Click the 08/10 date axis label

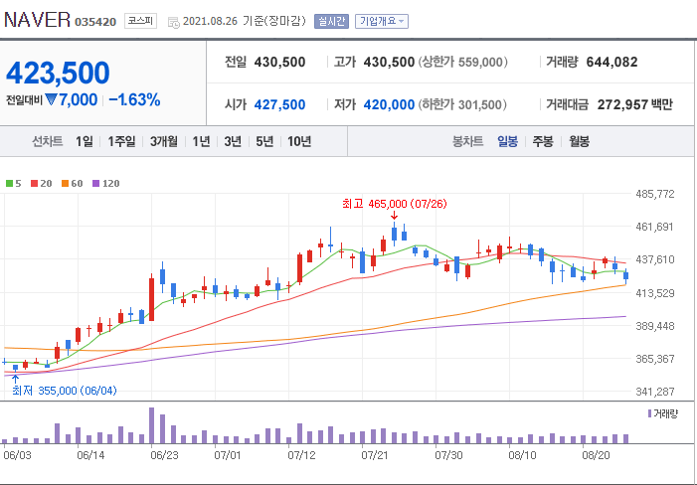coord(522,455)
